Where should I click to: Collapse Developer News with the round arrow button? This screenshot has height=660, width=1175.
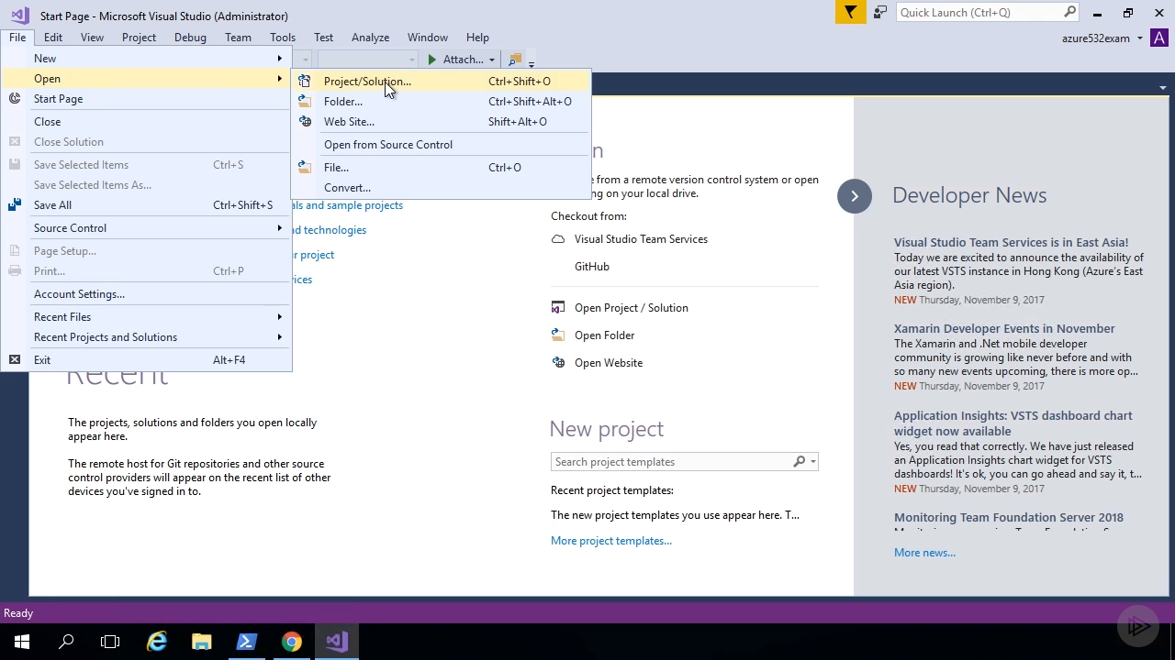[x=855, y=196]
